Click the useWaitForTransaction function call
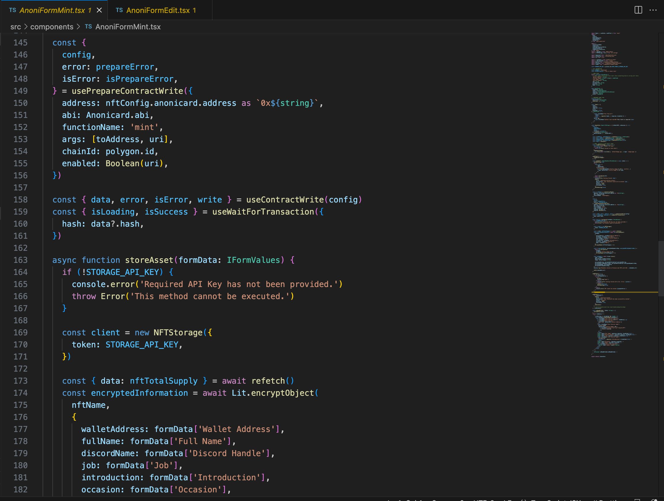 pos(263,212)
